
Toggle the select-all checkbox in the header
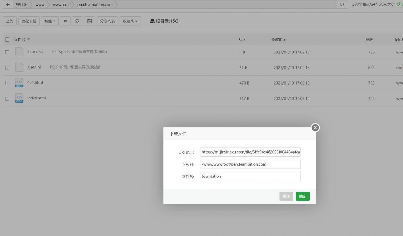(7, 39)
